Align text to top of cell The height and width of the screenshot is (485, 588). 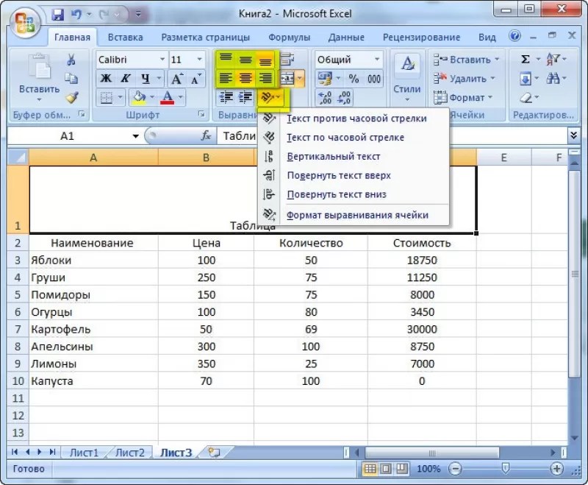(226, 59)
